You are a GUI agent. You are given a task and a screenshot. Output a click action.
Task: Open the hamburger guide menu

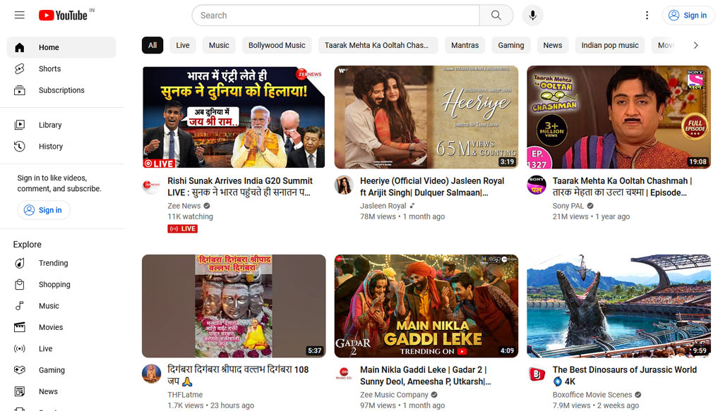pyautogui.click(x=19, y=16)
